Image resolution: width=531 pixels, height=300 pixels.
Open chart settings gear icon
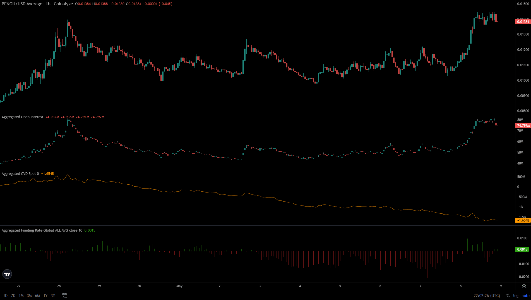pos(524,286)
